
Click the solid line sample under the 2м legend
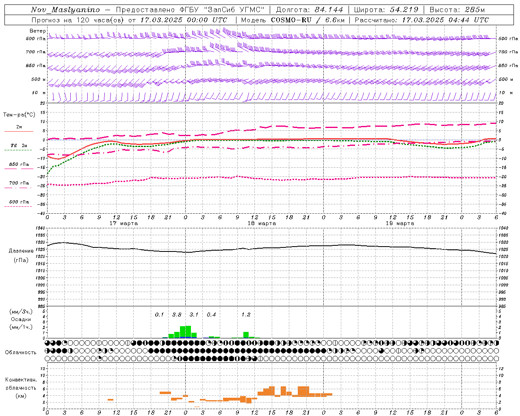point(19,132)
